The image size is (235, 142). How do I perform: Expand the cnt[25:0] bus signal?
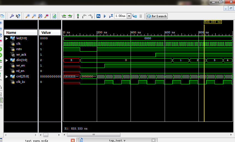point(7,77)
